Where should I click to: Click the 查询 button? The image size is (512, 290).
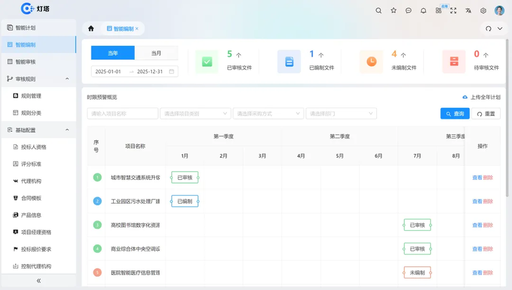[455, 114]
